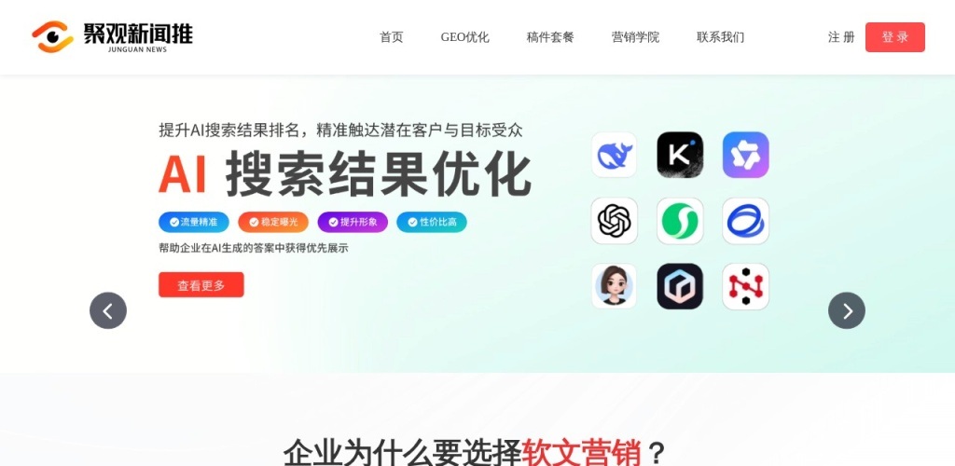Click the 查看更多 red button
Image resolution: width=955 pixels, height=466 pixels.
(x=201, y=284)
